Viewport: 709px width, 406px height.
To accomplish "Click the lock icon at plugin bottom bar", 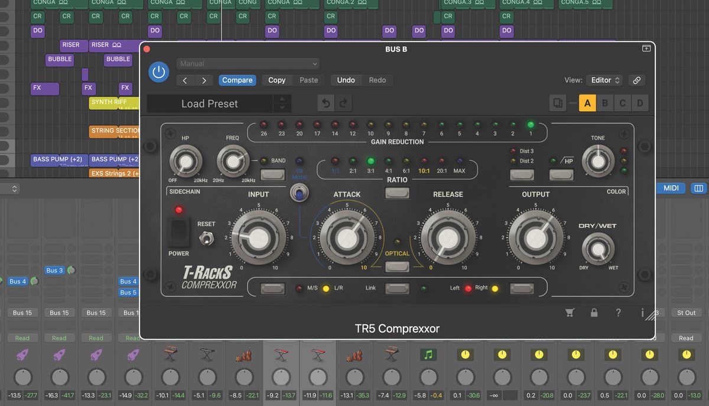I will coord(594,313).
